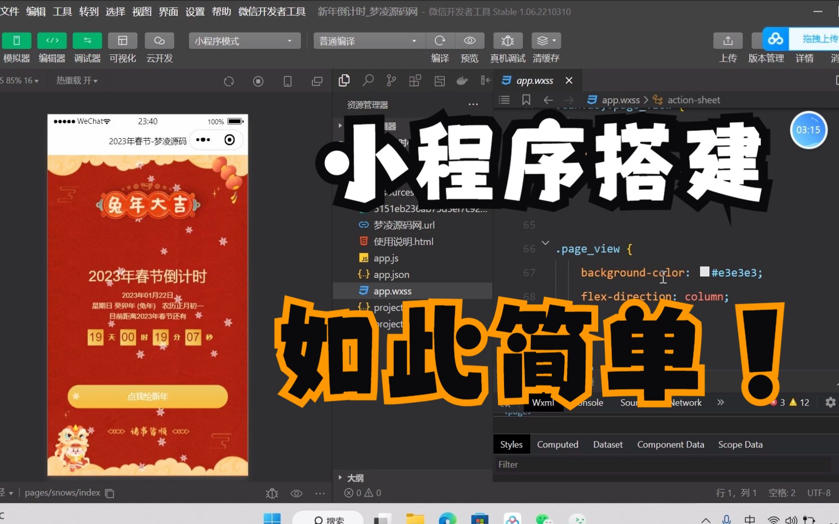Open the WeChat DevTools menu
Viewport: 839px width, 524px height.
coord(272,12)
